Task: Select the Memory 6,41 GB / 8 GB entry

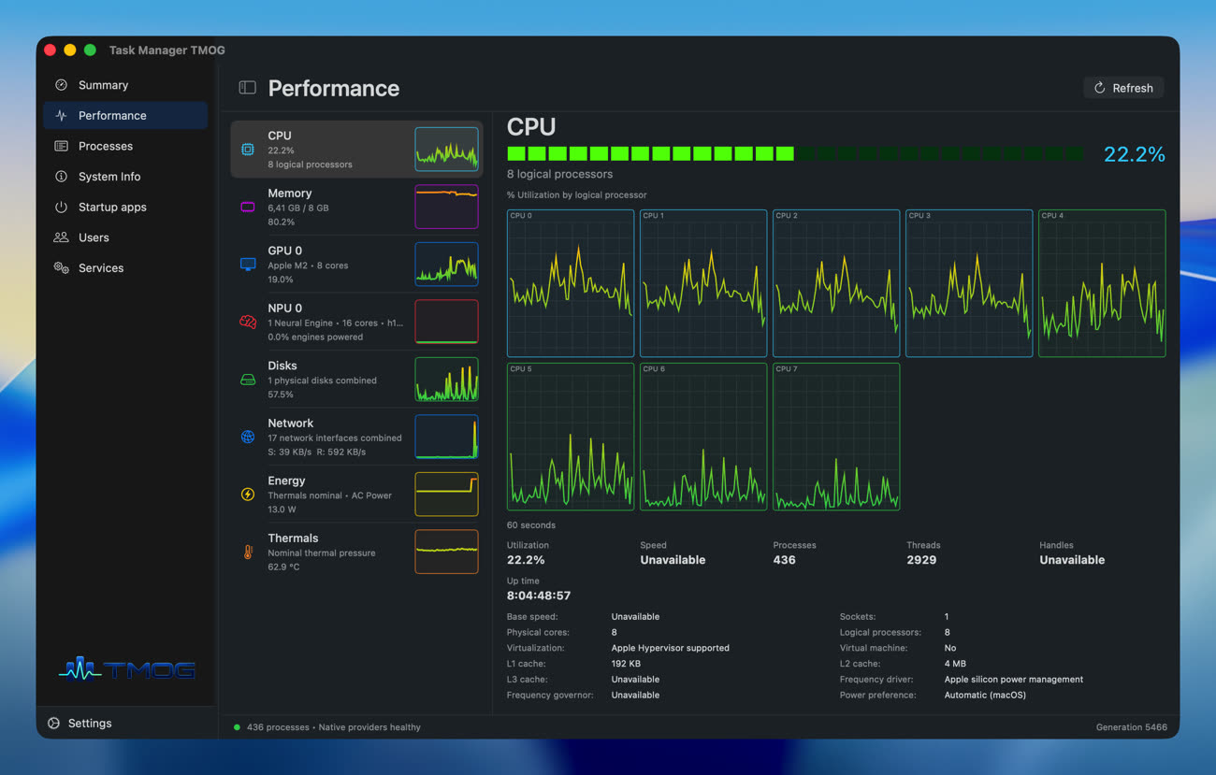Action: [356, 207]
